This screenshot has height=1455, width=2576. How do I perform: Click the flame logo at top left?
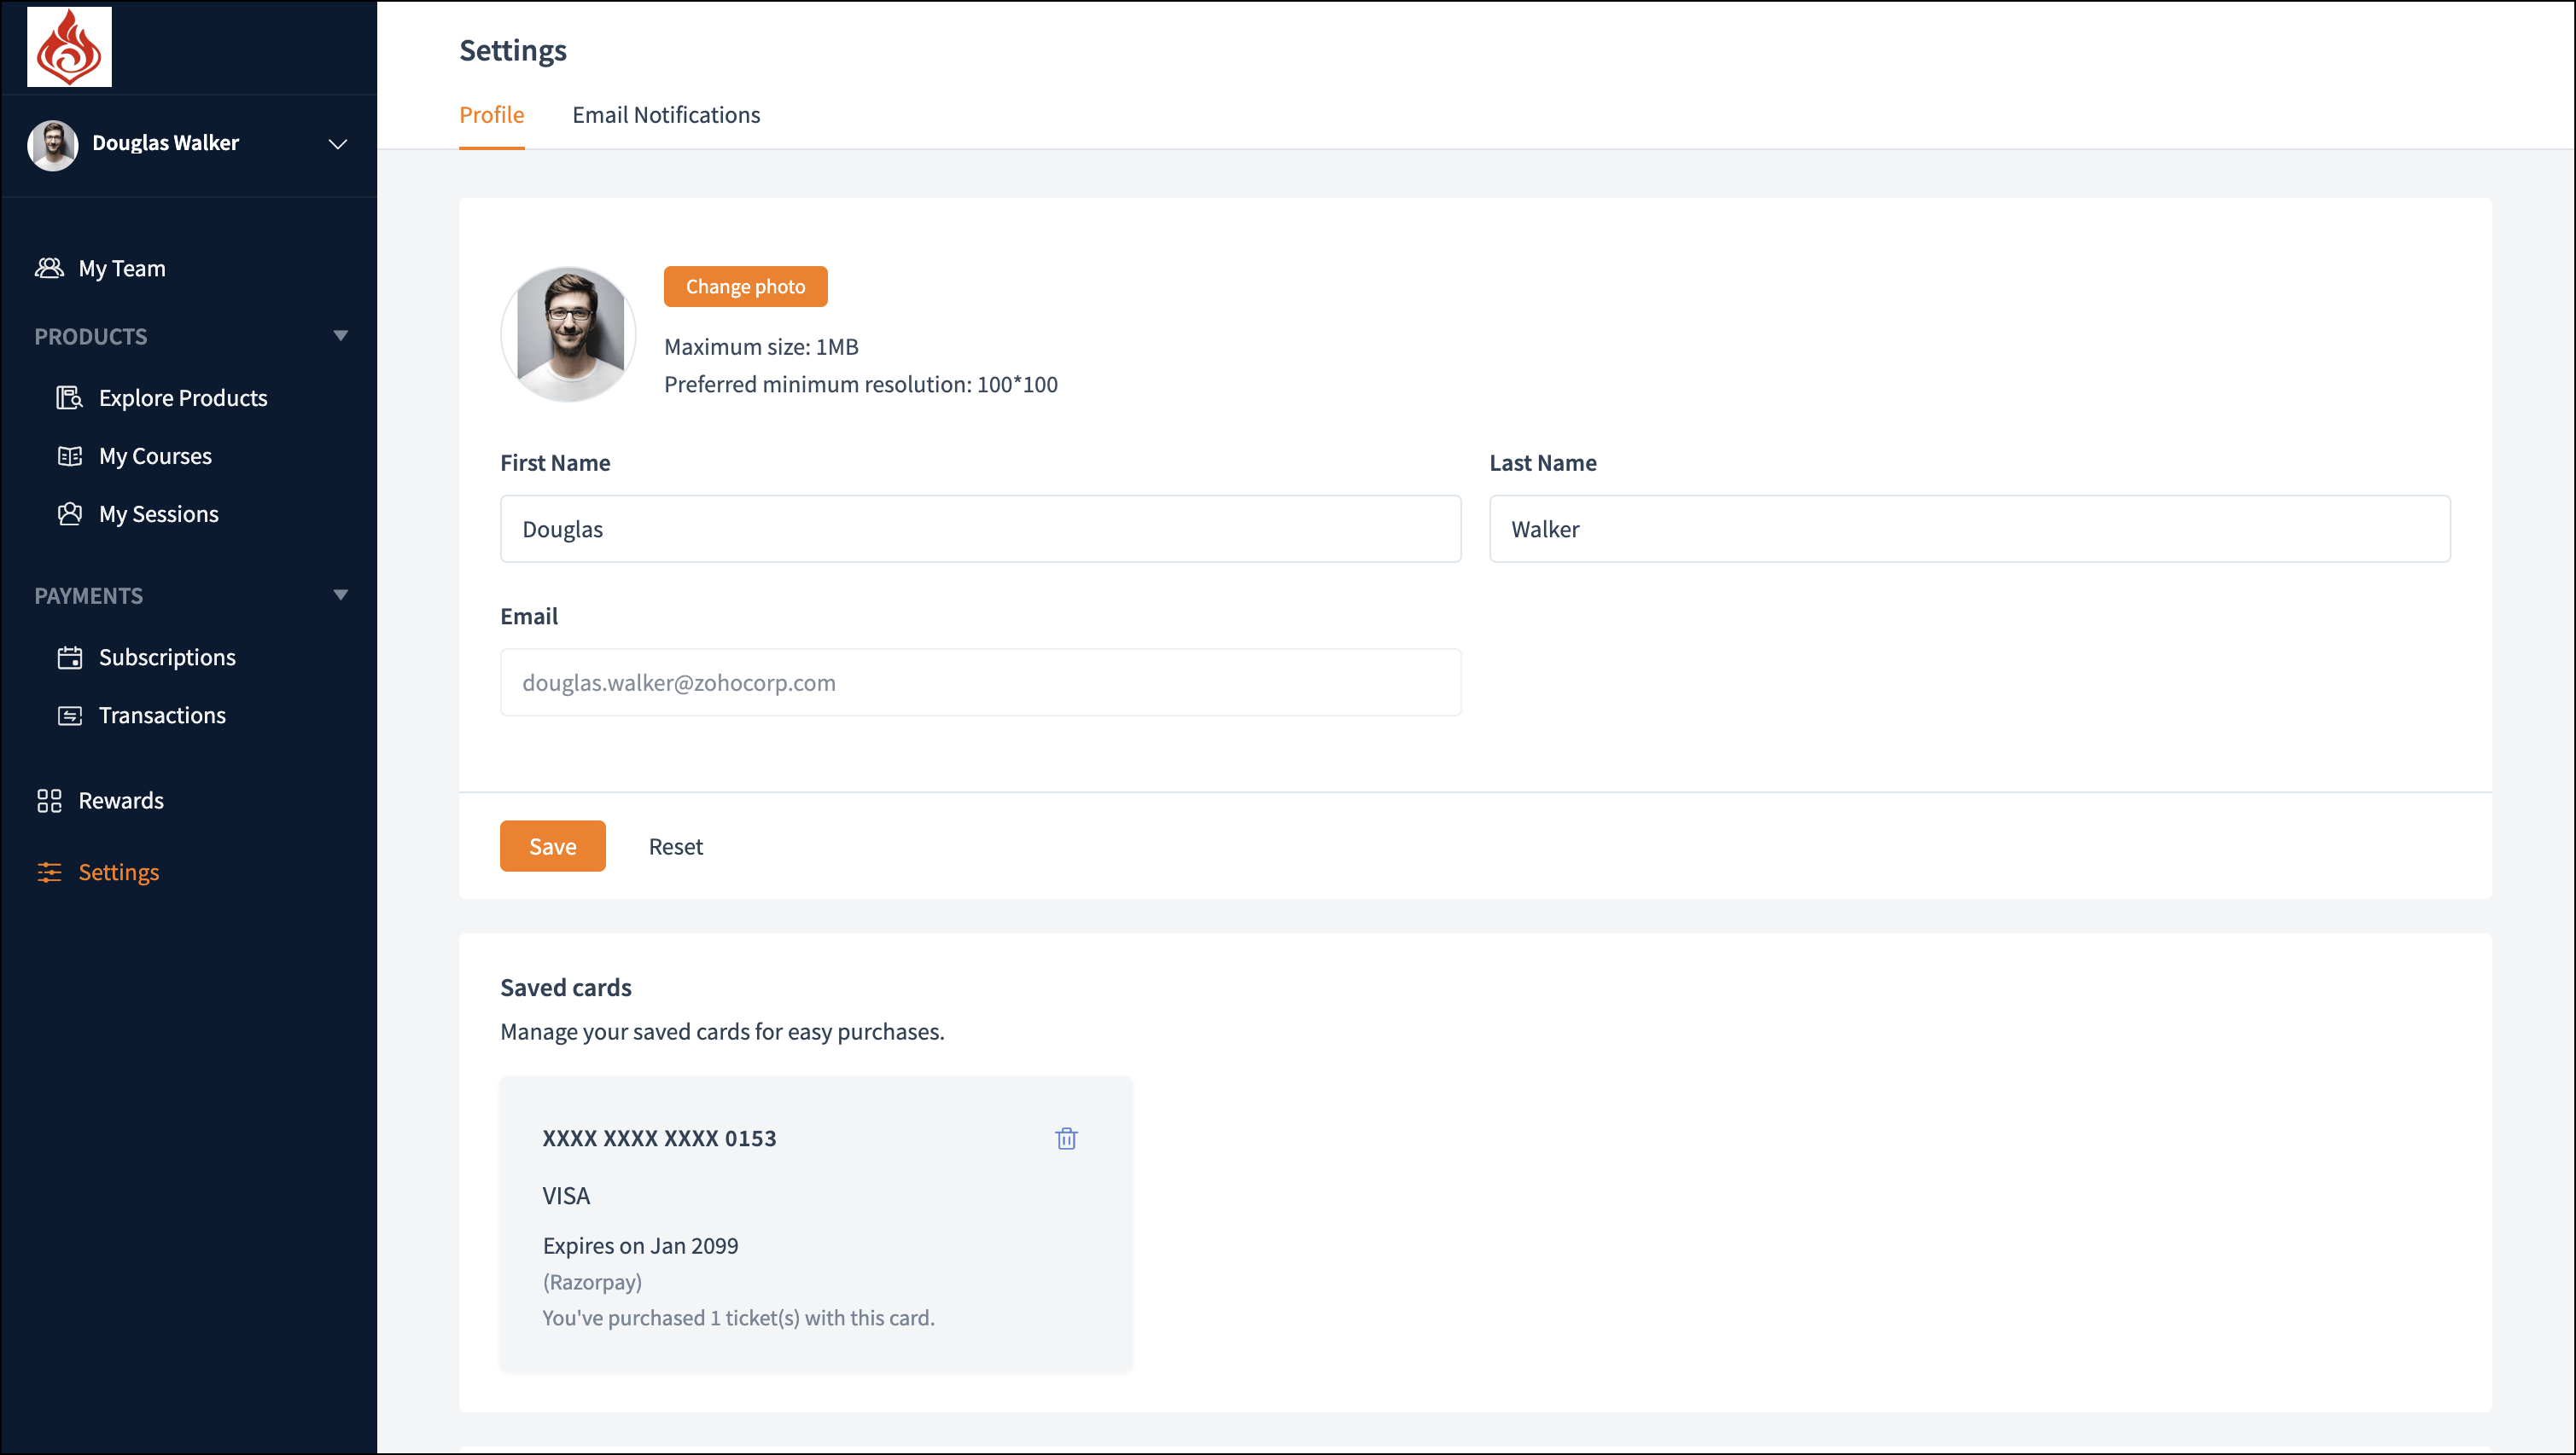[x=69, y=47]
